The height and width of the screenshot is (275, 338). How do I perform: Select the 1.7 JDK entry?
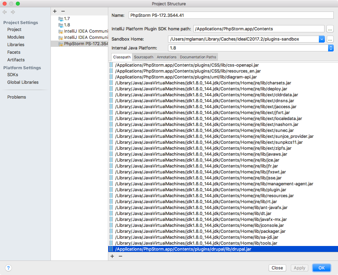pyautogui.click(x=79, y=19)
